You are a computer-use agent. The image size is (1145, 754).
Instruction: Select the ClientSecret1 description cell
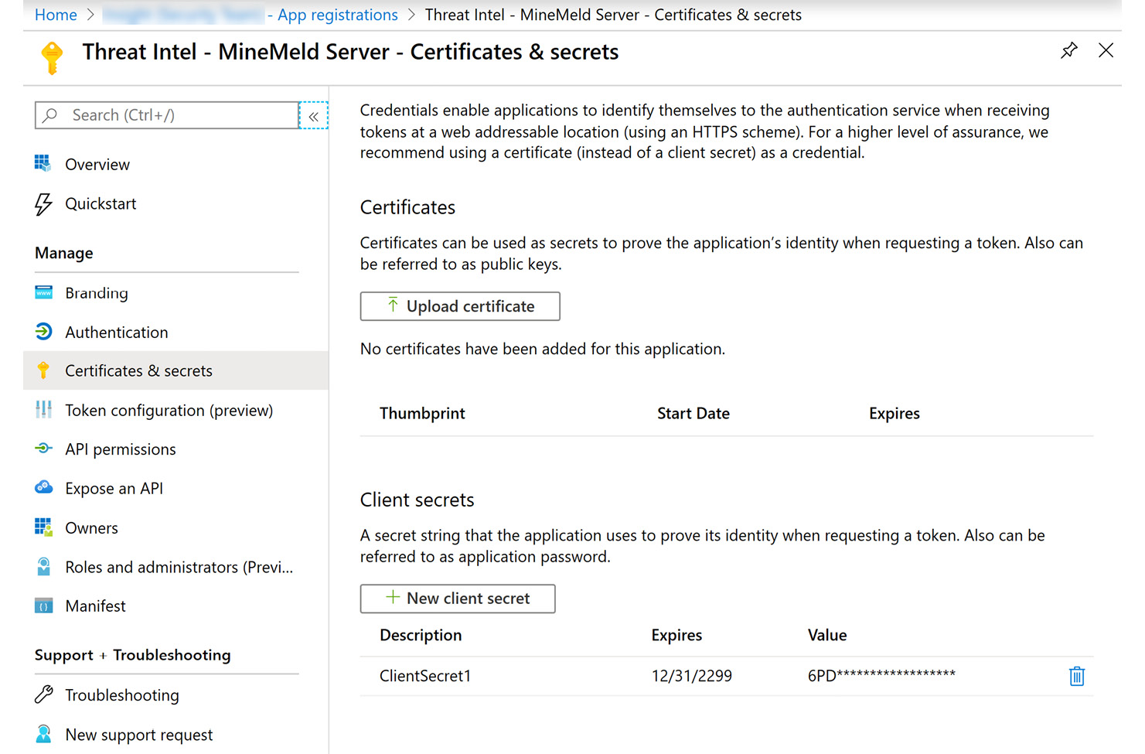pyautogui.click(x=425, y=676)
